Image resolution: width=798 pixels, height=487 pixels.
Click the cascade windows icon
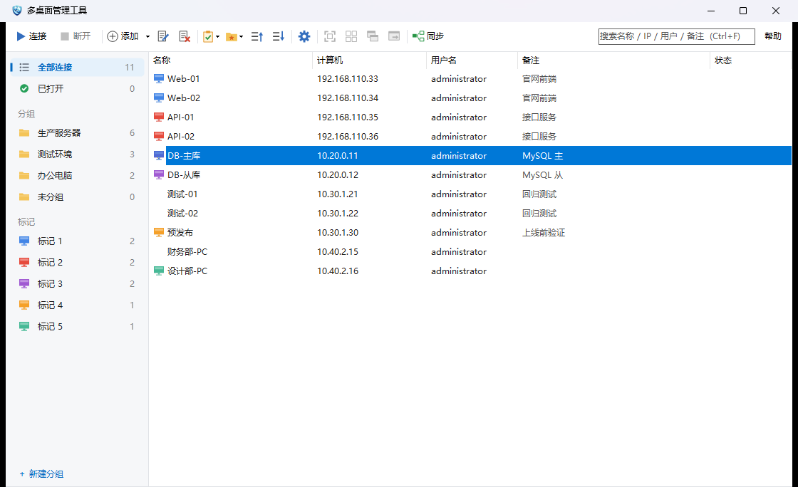coord(373,36)
